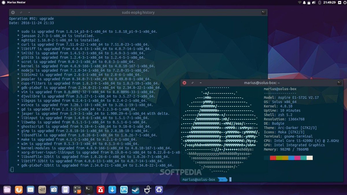Open the notifications bell in panel
Screen dimensions: 347x195
coord(305,3)
